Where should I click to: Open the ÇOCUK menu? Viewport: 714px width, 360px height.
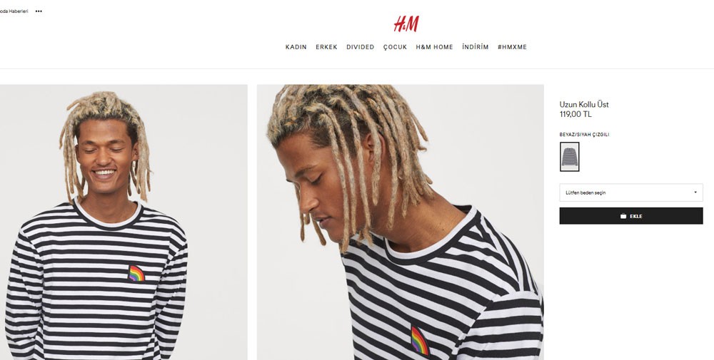pos(396,47)
